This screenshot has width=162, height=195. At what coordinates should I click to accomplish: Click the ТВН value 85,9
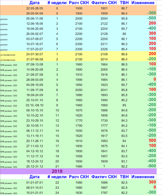coord(124,19)
